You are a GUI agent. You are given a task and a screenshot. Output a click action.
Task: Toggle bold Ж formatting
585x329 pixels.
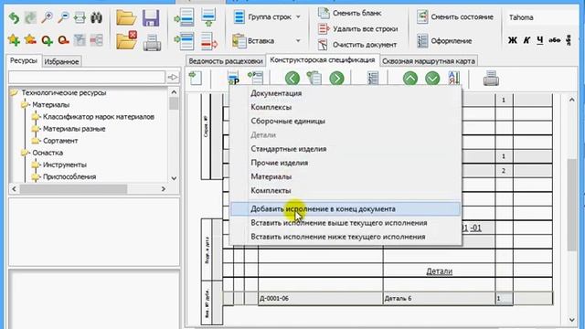(x=513, y=40)
